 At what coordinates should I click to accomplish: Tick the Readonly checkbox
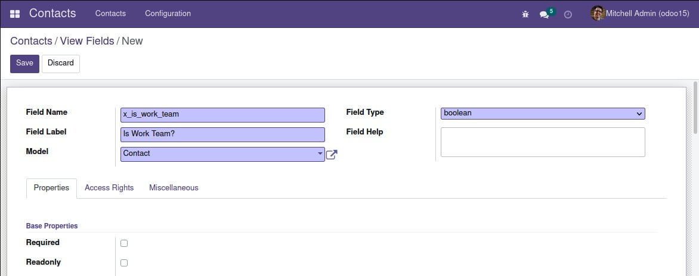124,263
